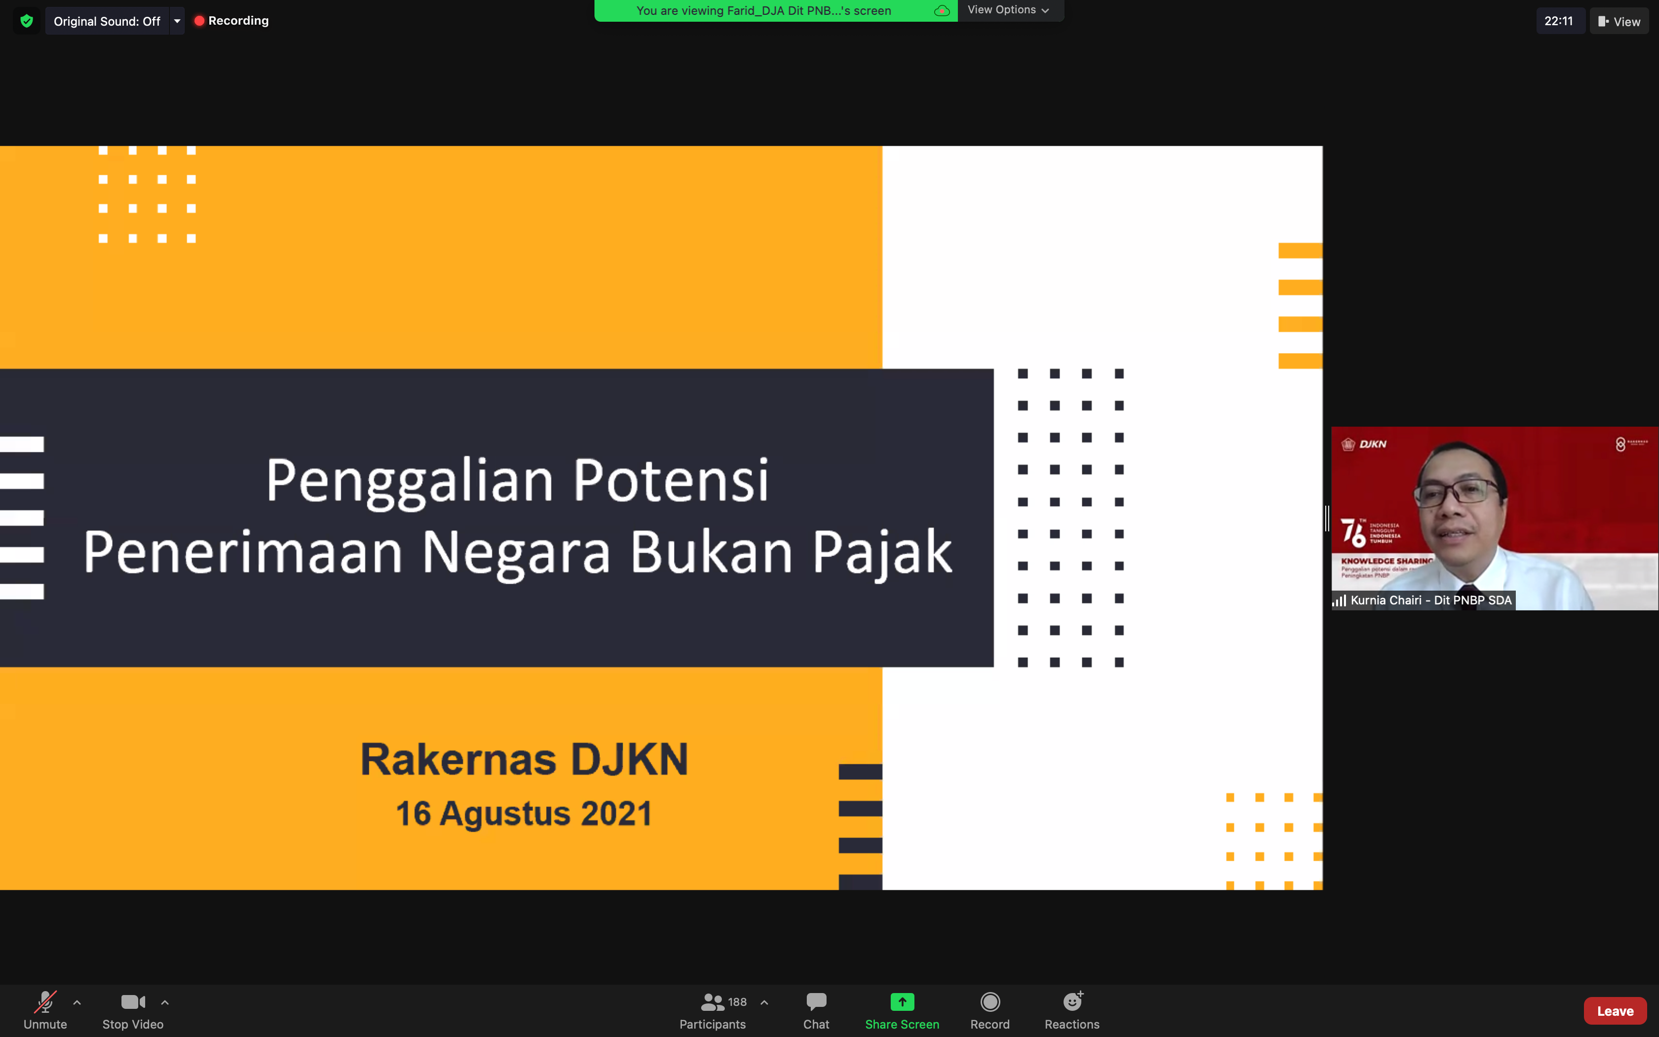Click the red Leave button

1615,1010
